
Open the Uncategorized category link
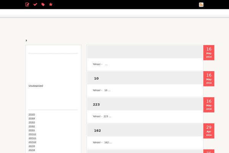coord(36,86)
